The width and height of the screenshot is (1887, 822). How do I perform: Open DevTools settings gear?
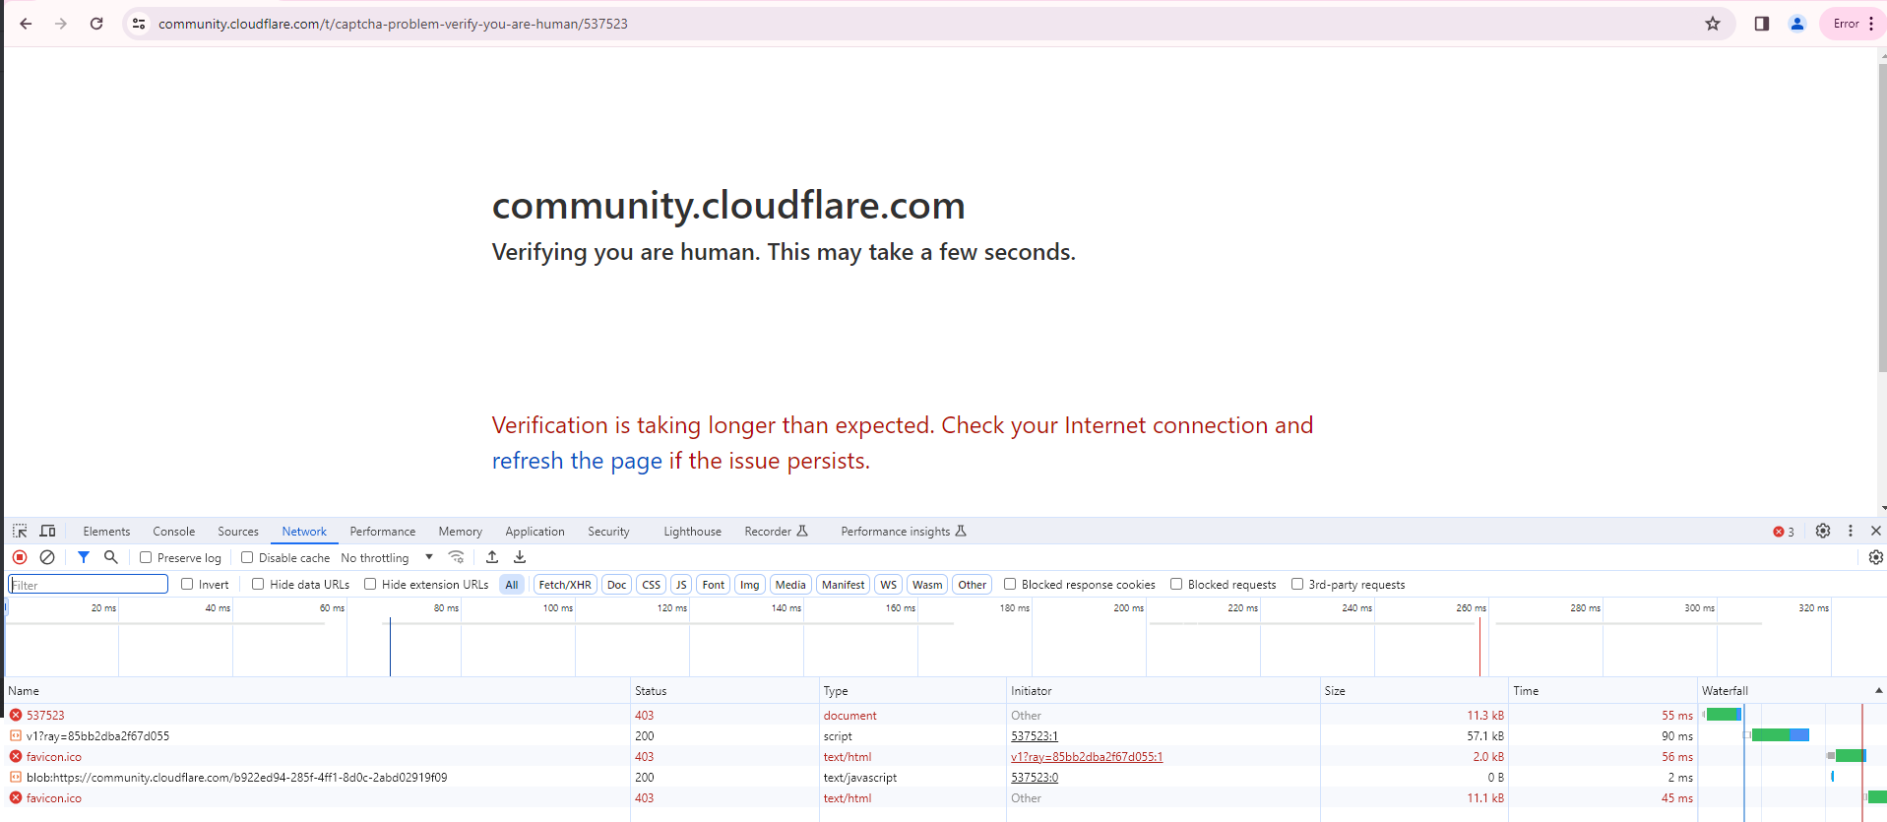tap(1823, 531)
